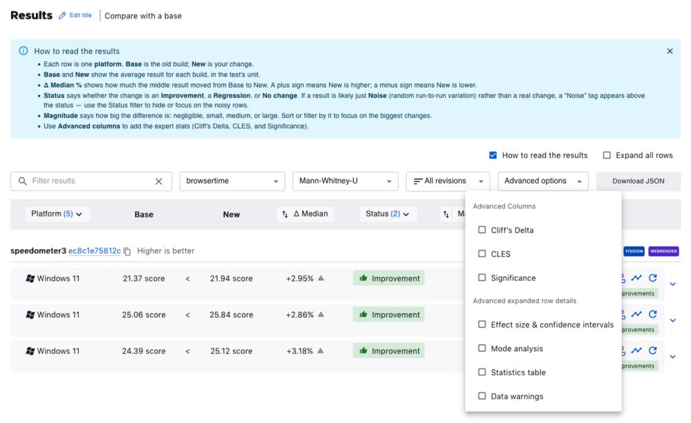Click the Improvement status on the +3.18% row
Screen dimensions: 691x423
pyautogui.click(x=388, y=351)
